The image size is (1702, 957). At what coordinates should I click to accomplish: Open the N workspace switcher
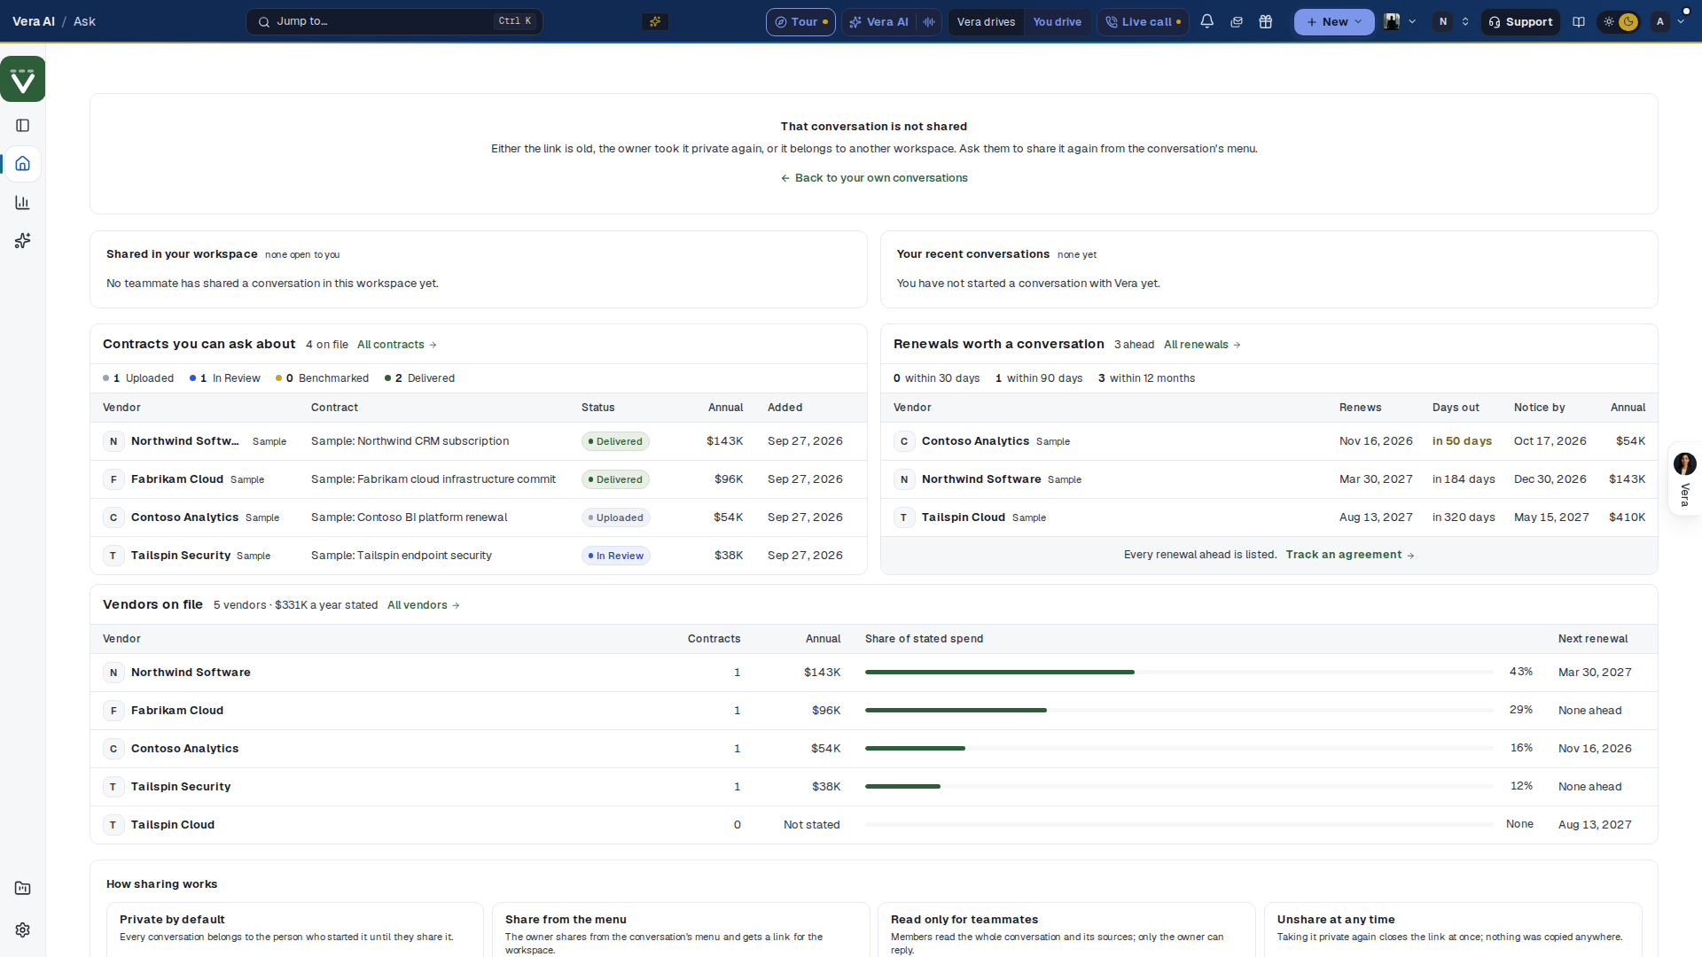(x=1452, y=21)
